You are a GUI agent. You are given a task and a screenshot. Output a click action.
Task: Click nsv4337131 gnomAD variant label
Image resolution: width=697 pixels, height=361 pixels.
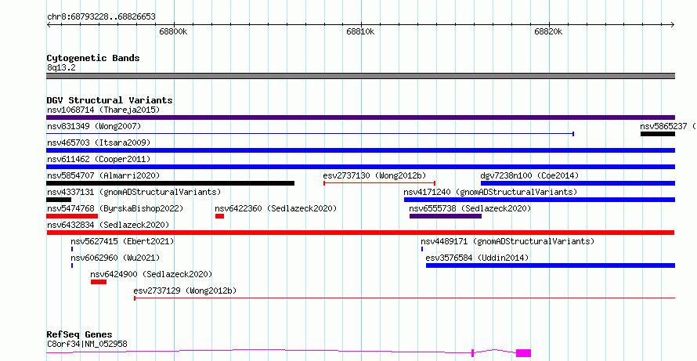(134, 192)
